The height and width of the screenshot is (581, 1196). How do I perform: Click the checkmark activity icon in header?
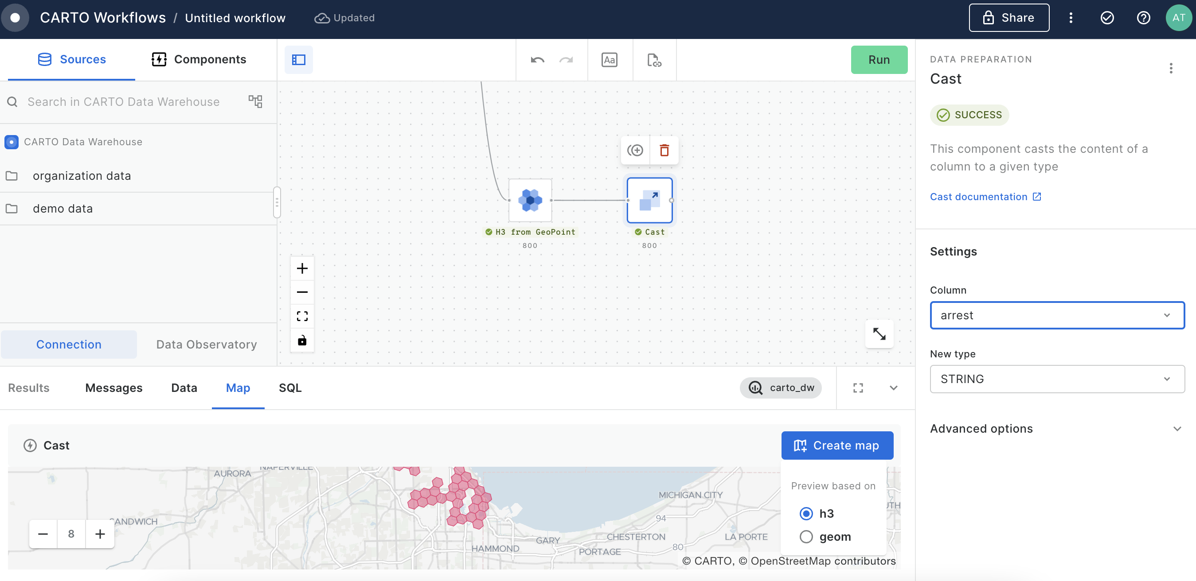(1107, 18)
